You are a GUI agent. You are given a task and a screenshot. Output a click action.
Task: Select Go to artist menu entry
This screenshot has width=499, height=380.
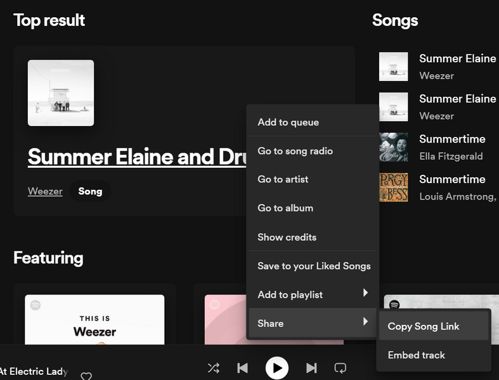283,179
